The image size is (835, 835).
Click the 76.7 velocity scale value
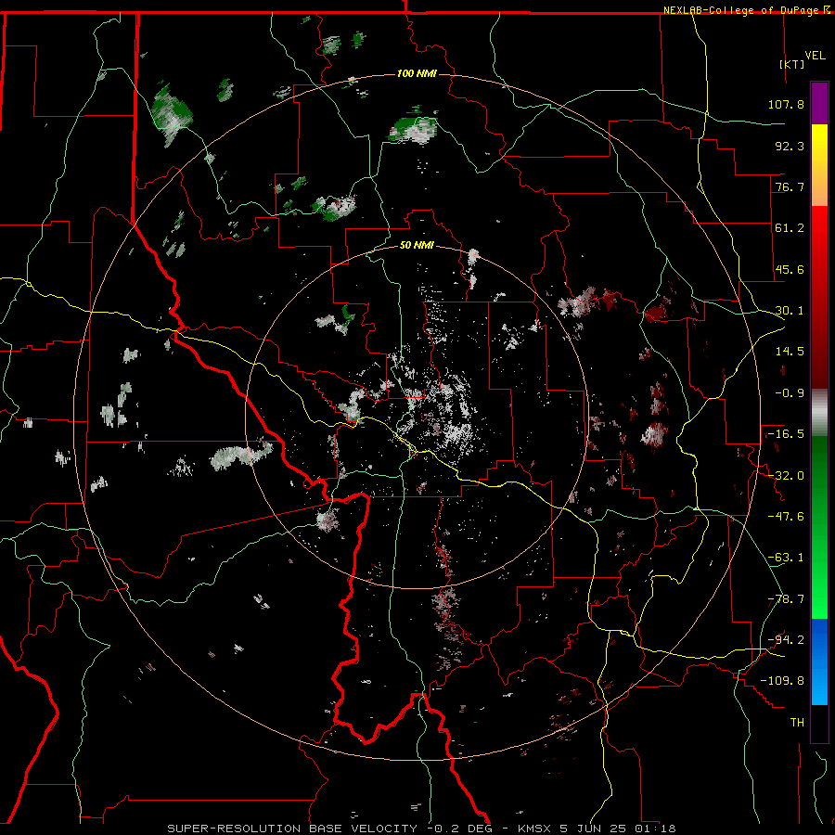(790, 186)
